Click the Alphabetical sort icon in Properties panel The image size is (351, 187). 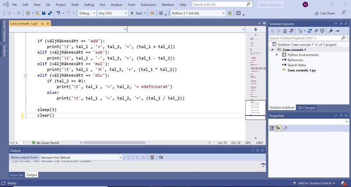coord(278,128)
